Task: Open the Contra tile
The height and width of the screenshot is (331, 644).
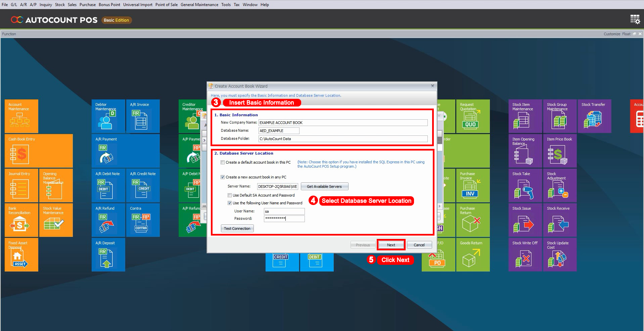Action: (143, 220)
